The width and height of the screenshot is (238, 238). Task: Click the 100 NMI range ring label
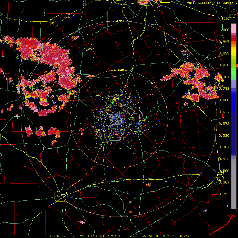[119, 21]
